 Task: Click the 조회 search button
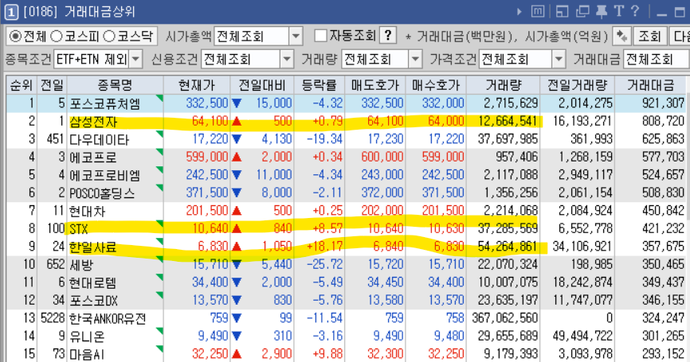tap(649, 37)
